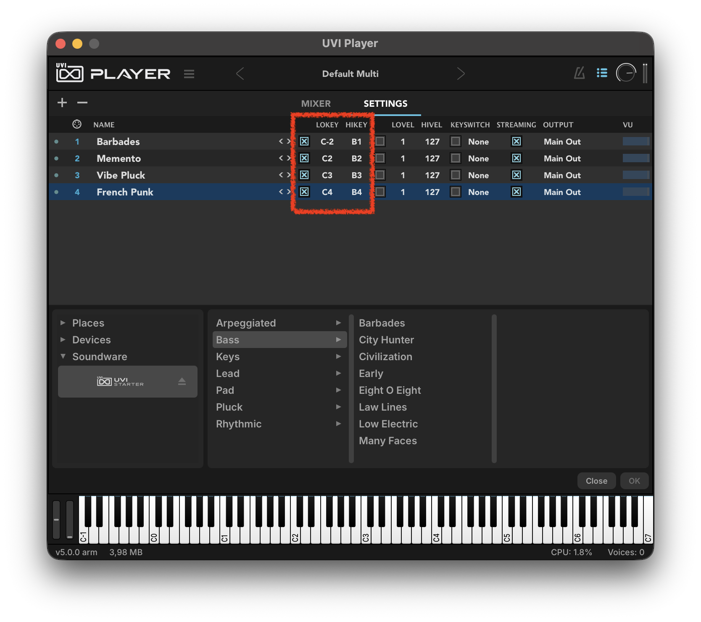Toggle the metronome icon

coord(580,73)
